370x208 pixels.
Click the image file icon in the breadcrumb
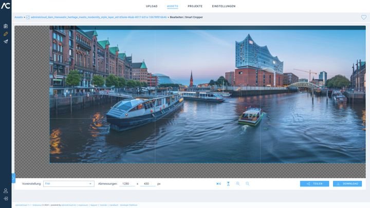tap(28, 17)
